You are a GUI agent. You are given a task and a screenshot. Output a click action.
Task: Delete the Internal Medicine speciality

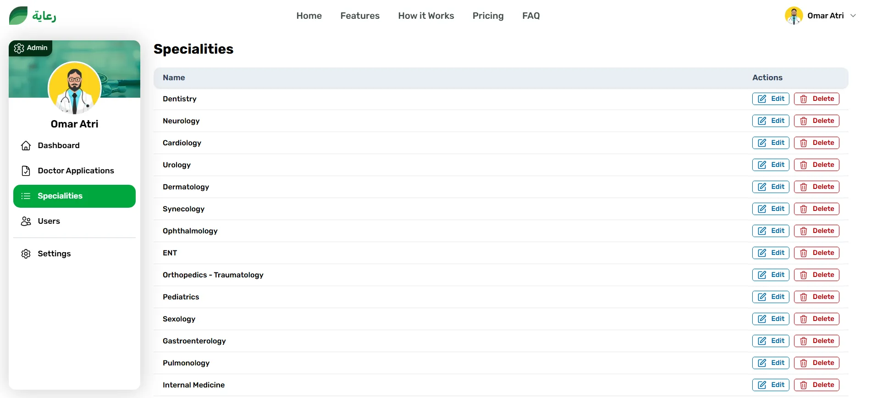[x=816, y=385]
